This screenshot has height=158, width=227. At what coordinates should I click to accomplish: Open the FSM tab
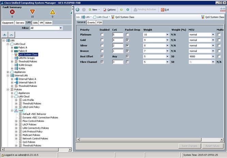[100, 22]
